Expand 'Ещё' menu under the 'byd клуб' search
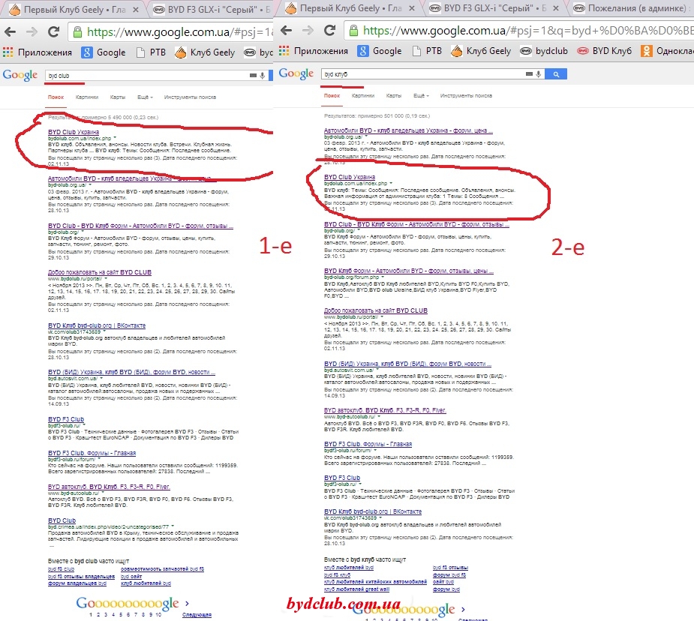The image size is (694, 621). tap(420, 96)
